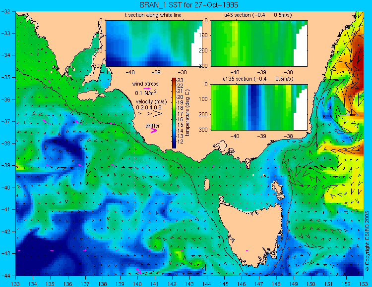The width and height of the screenshot is (372, 287).
Task: Click the -39 label under u135 section inset
Action: point(262,136)
